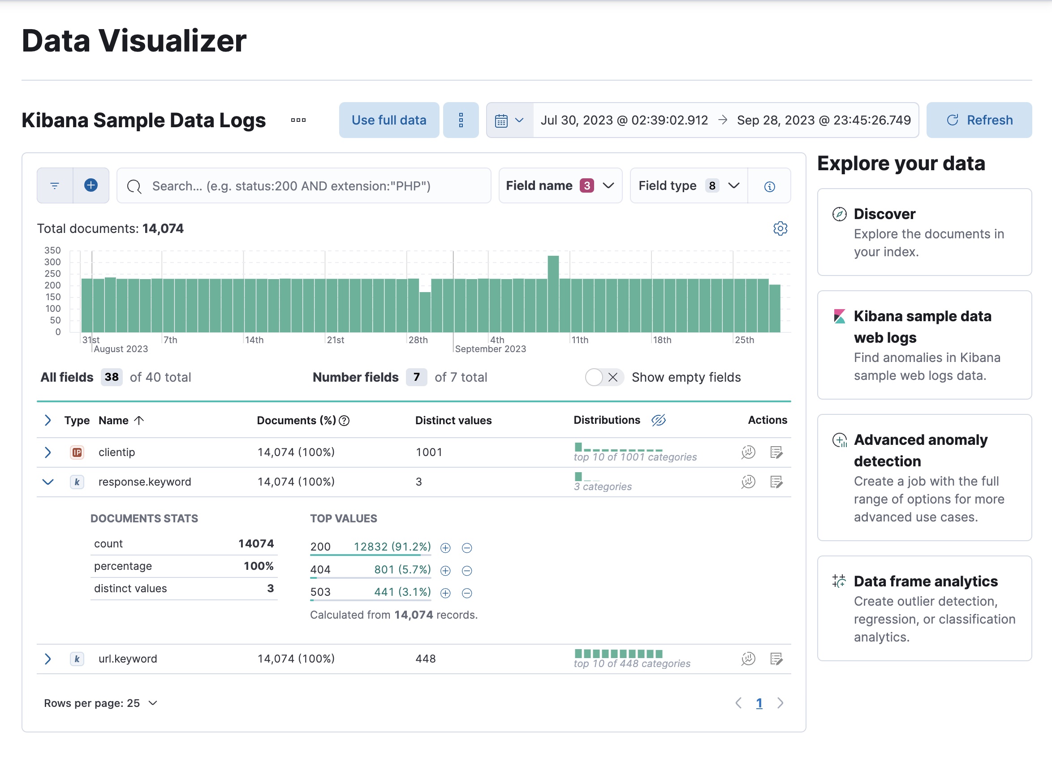Click the blue add field plus icon
Image resolution: width=1052 pixels, height=775 pixels.
point(91,185)
